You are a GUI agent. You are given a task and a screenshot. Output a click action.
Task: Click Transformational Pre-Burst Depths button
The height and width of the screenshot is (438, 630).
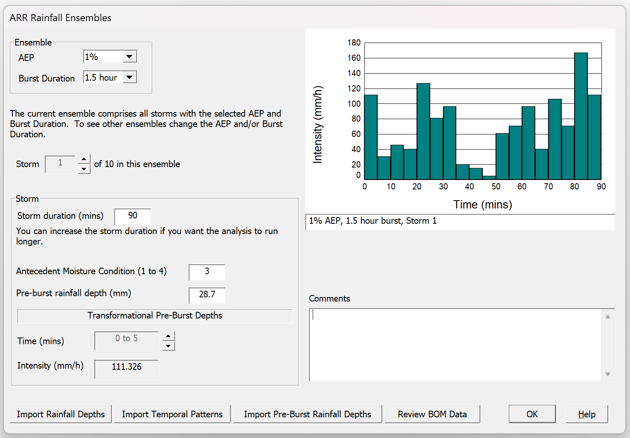(x=155, y=316)
